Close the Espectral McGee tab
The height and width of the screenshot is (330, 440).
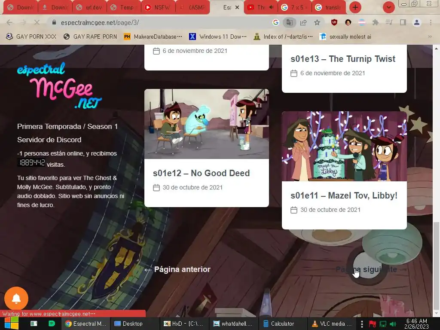pyautogui.click(x=237, y=7)
